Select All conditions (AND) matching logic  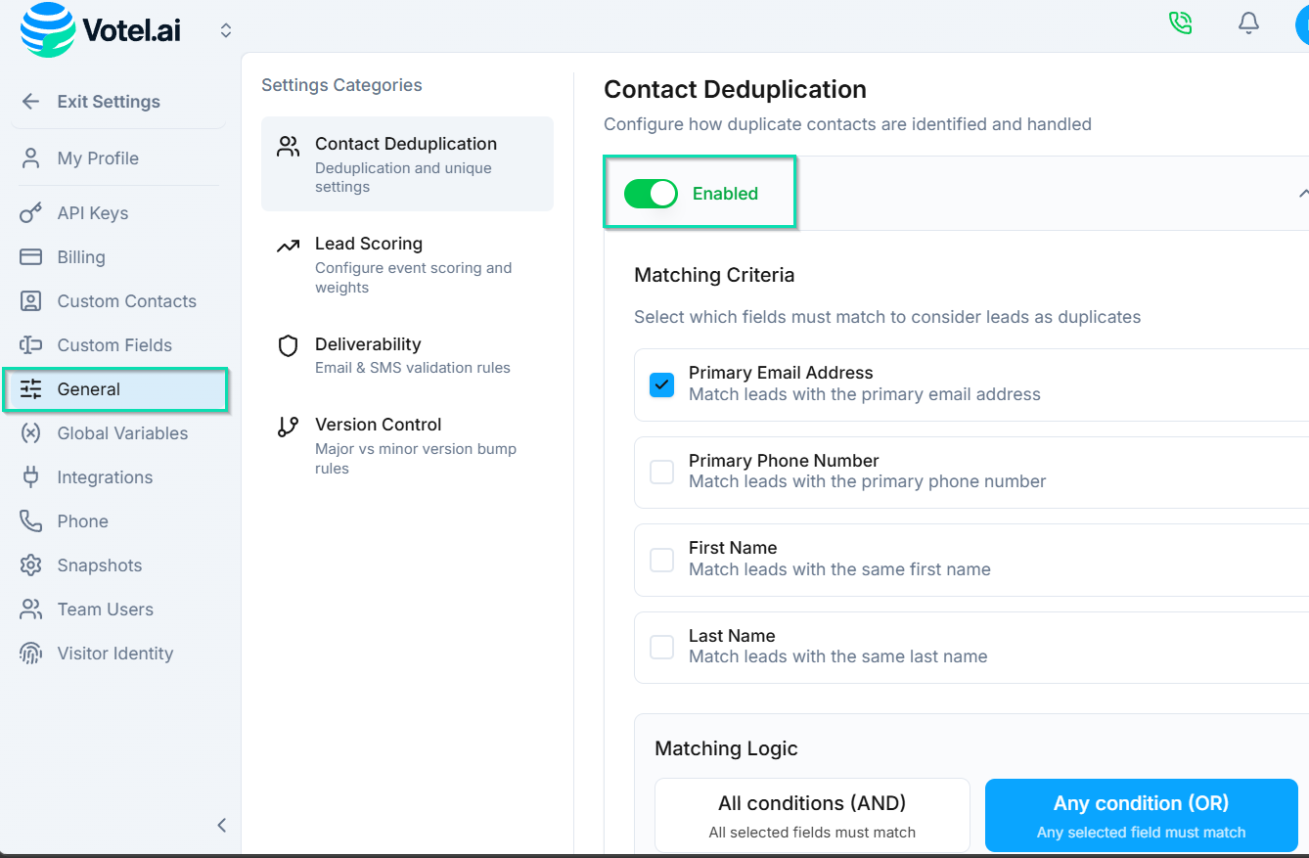(x=811, y=814)
